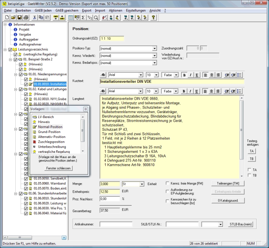Click the yellow question mark help icon

pos(154,17)
